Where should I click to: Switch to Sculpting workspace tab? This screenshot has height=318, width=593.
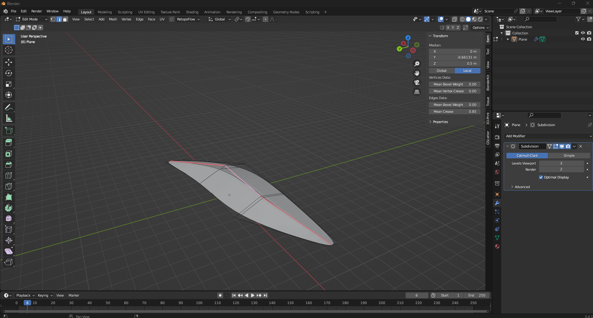coord(125,12)
